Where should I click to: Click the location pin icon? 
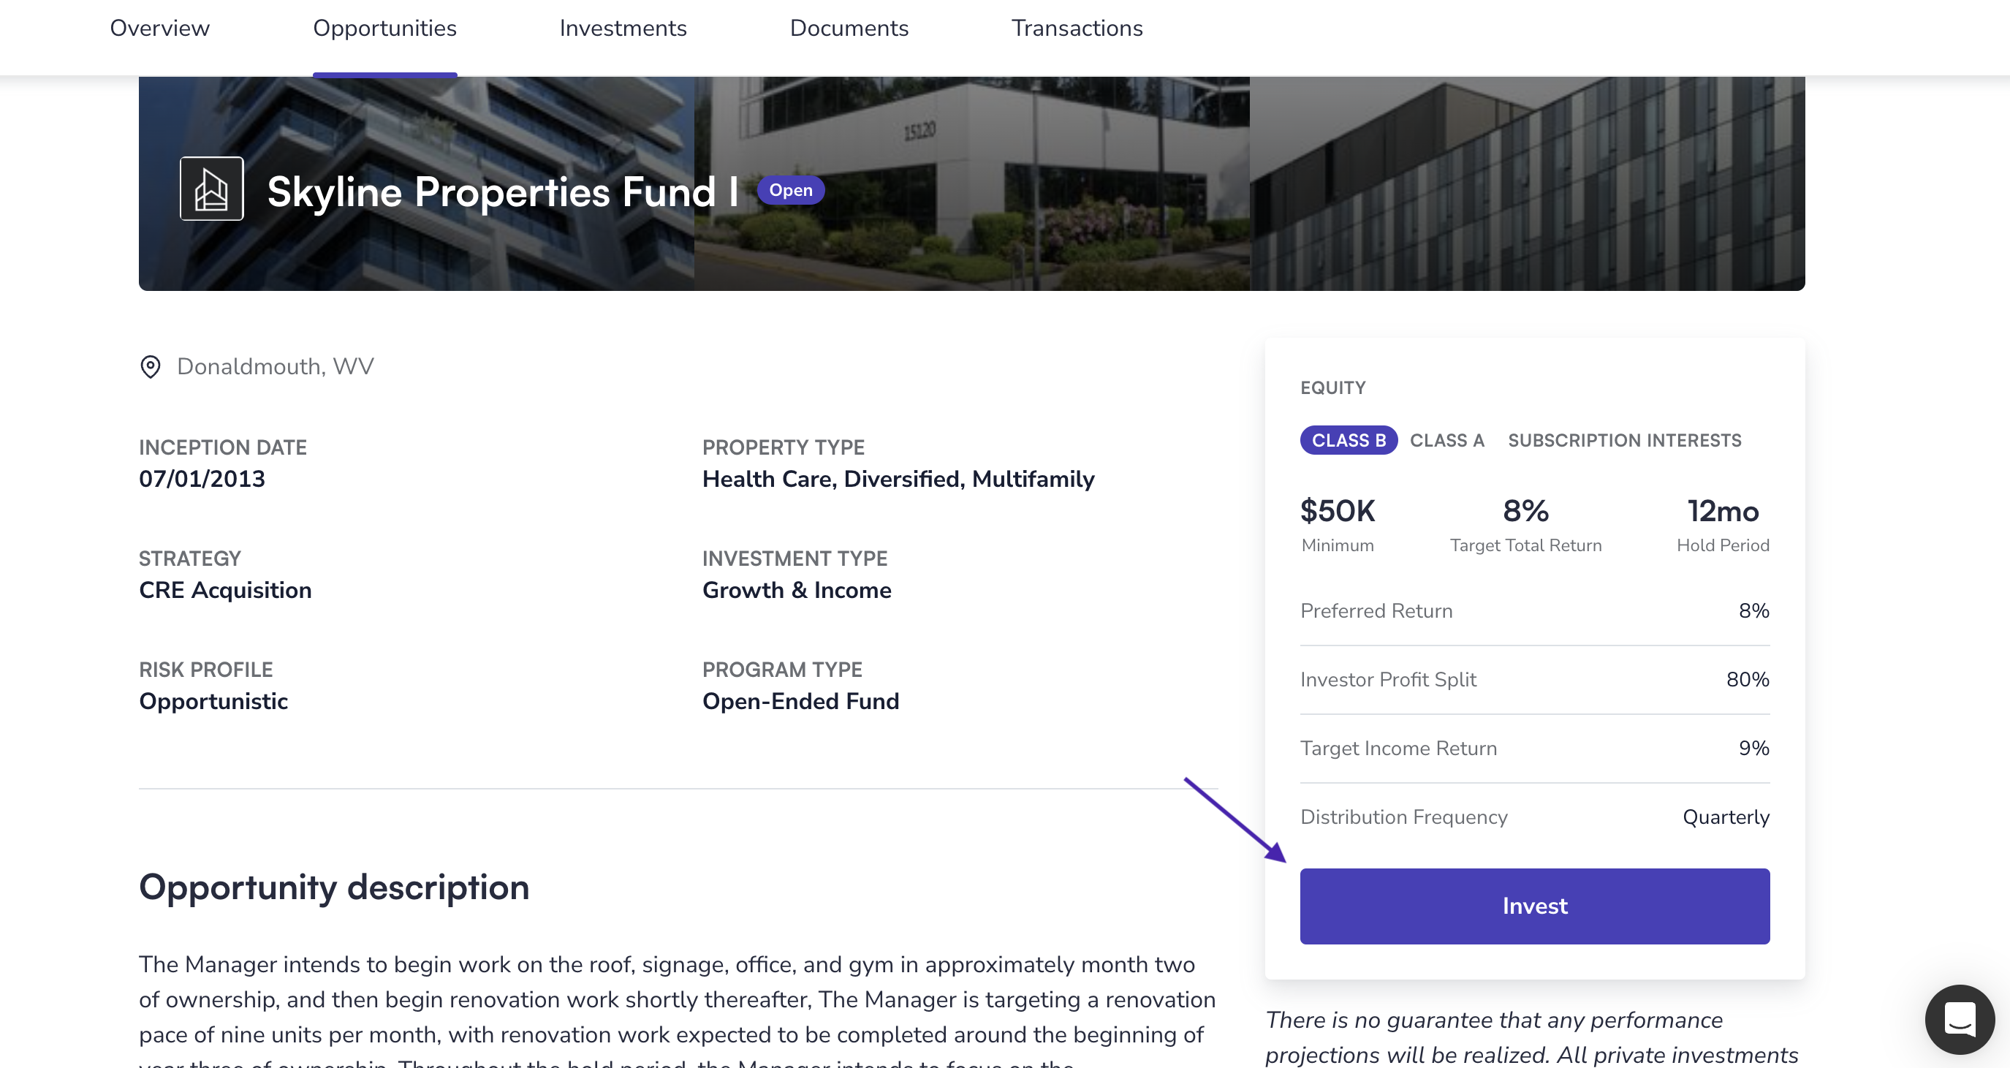[x=150, y=367]
